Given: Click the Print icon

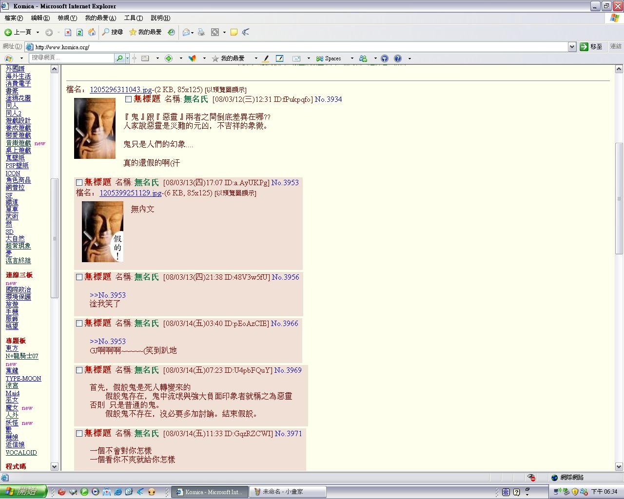Looking at the screenshot, I should (x=201, y=32).
